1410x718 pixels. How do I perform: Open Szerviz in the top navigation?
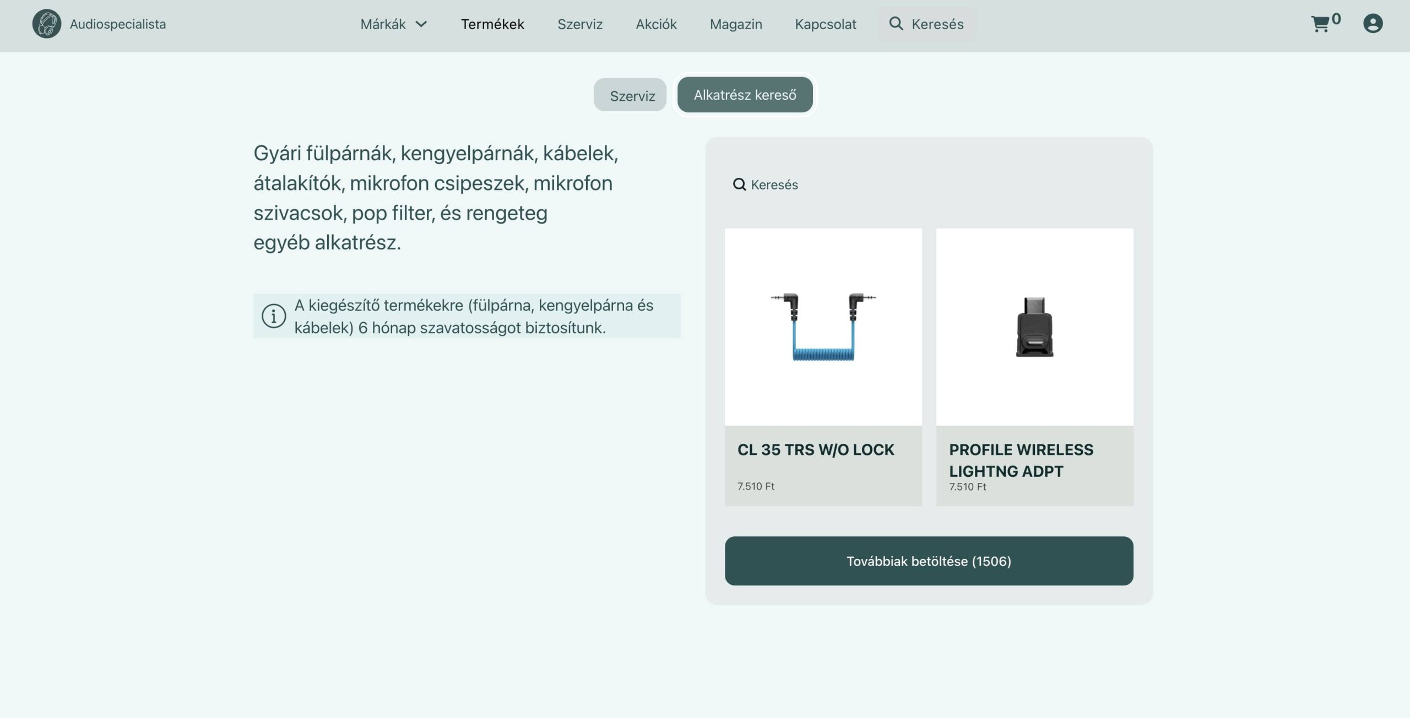tap(580, 24)
